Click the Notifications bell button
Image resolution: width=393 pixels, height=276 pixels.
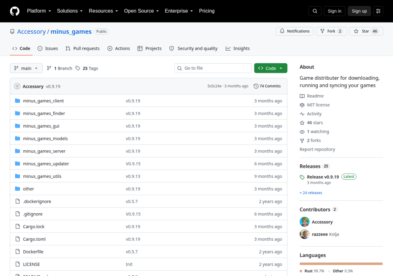click(294, 31)
